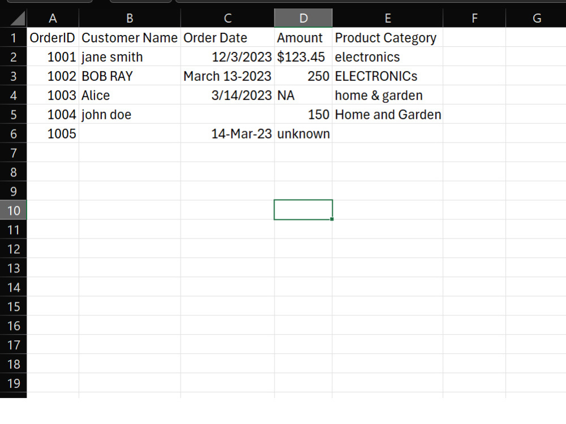This screenshot has height=424, width=566.
Task: Select cell containing Alice
Action: point(130,95)
